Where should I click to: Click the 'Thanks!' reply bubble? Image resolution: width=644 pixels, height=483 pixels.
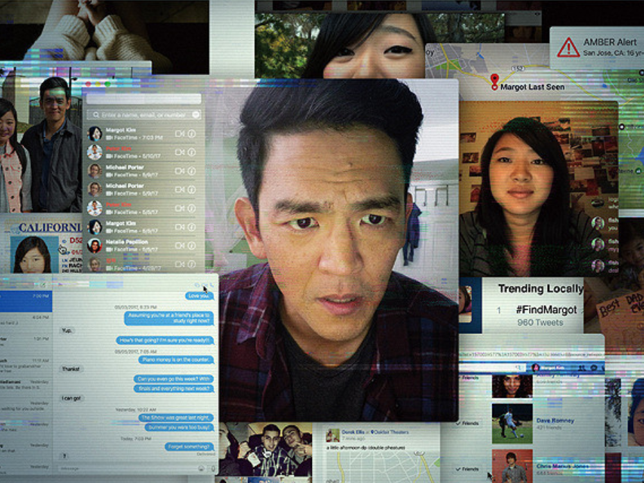click(71, 369)
